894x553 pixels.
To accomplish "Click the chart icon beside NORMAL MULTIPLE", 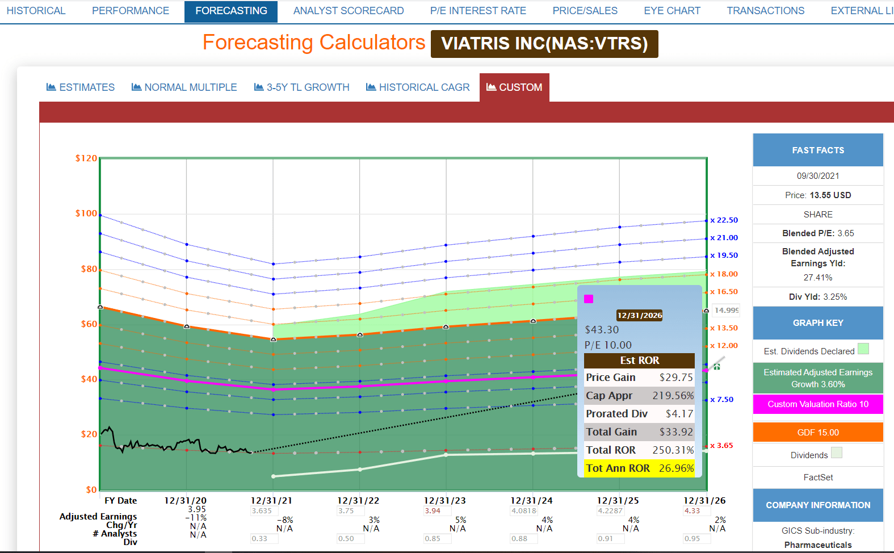I will pos(136,87).
